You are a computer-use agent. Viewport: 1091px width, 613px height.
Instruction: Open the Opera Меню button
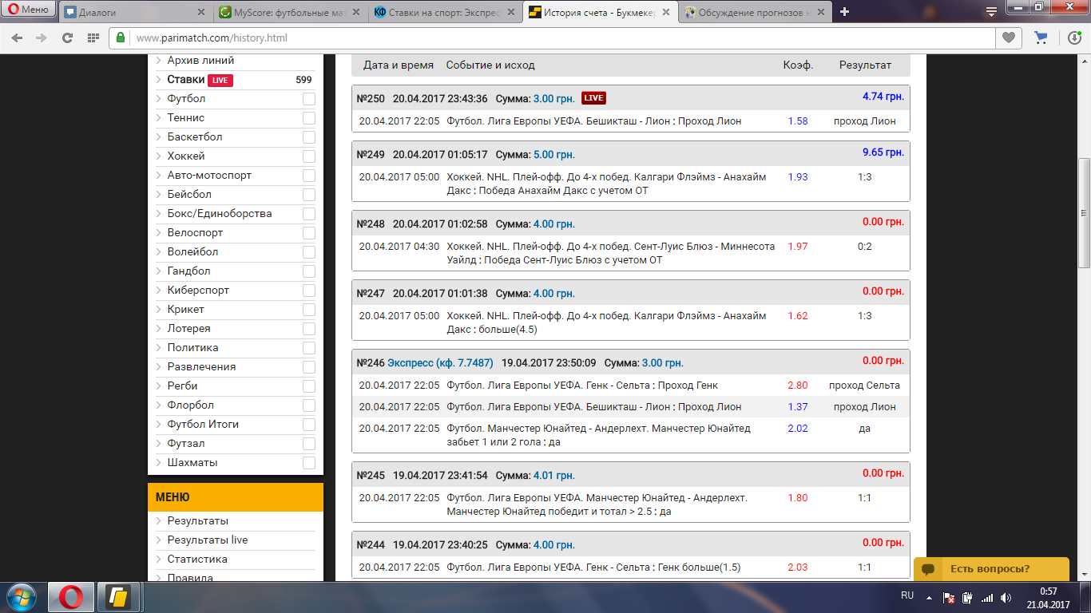[x=29, y=10]
